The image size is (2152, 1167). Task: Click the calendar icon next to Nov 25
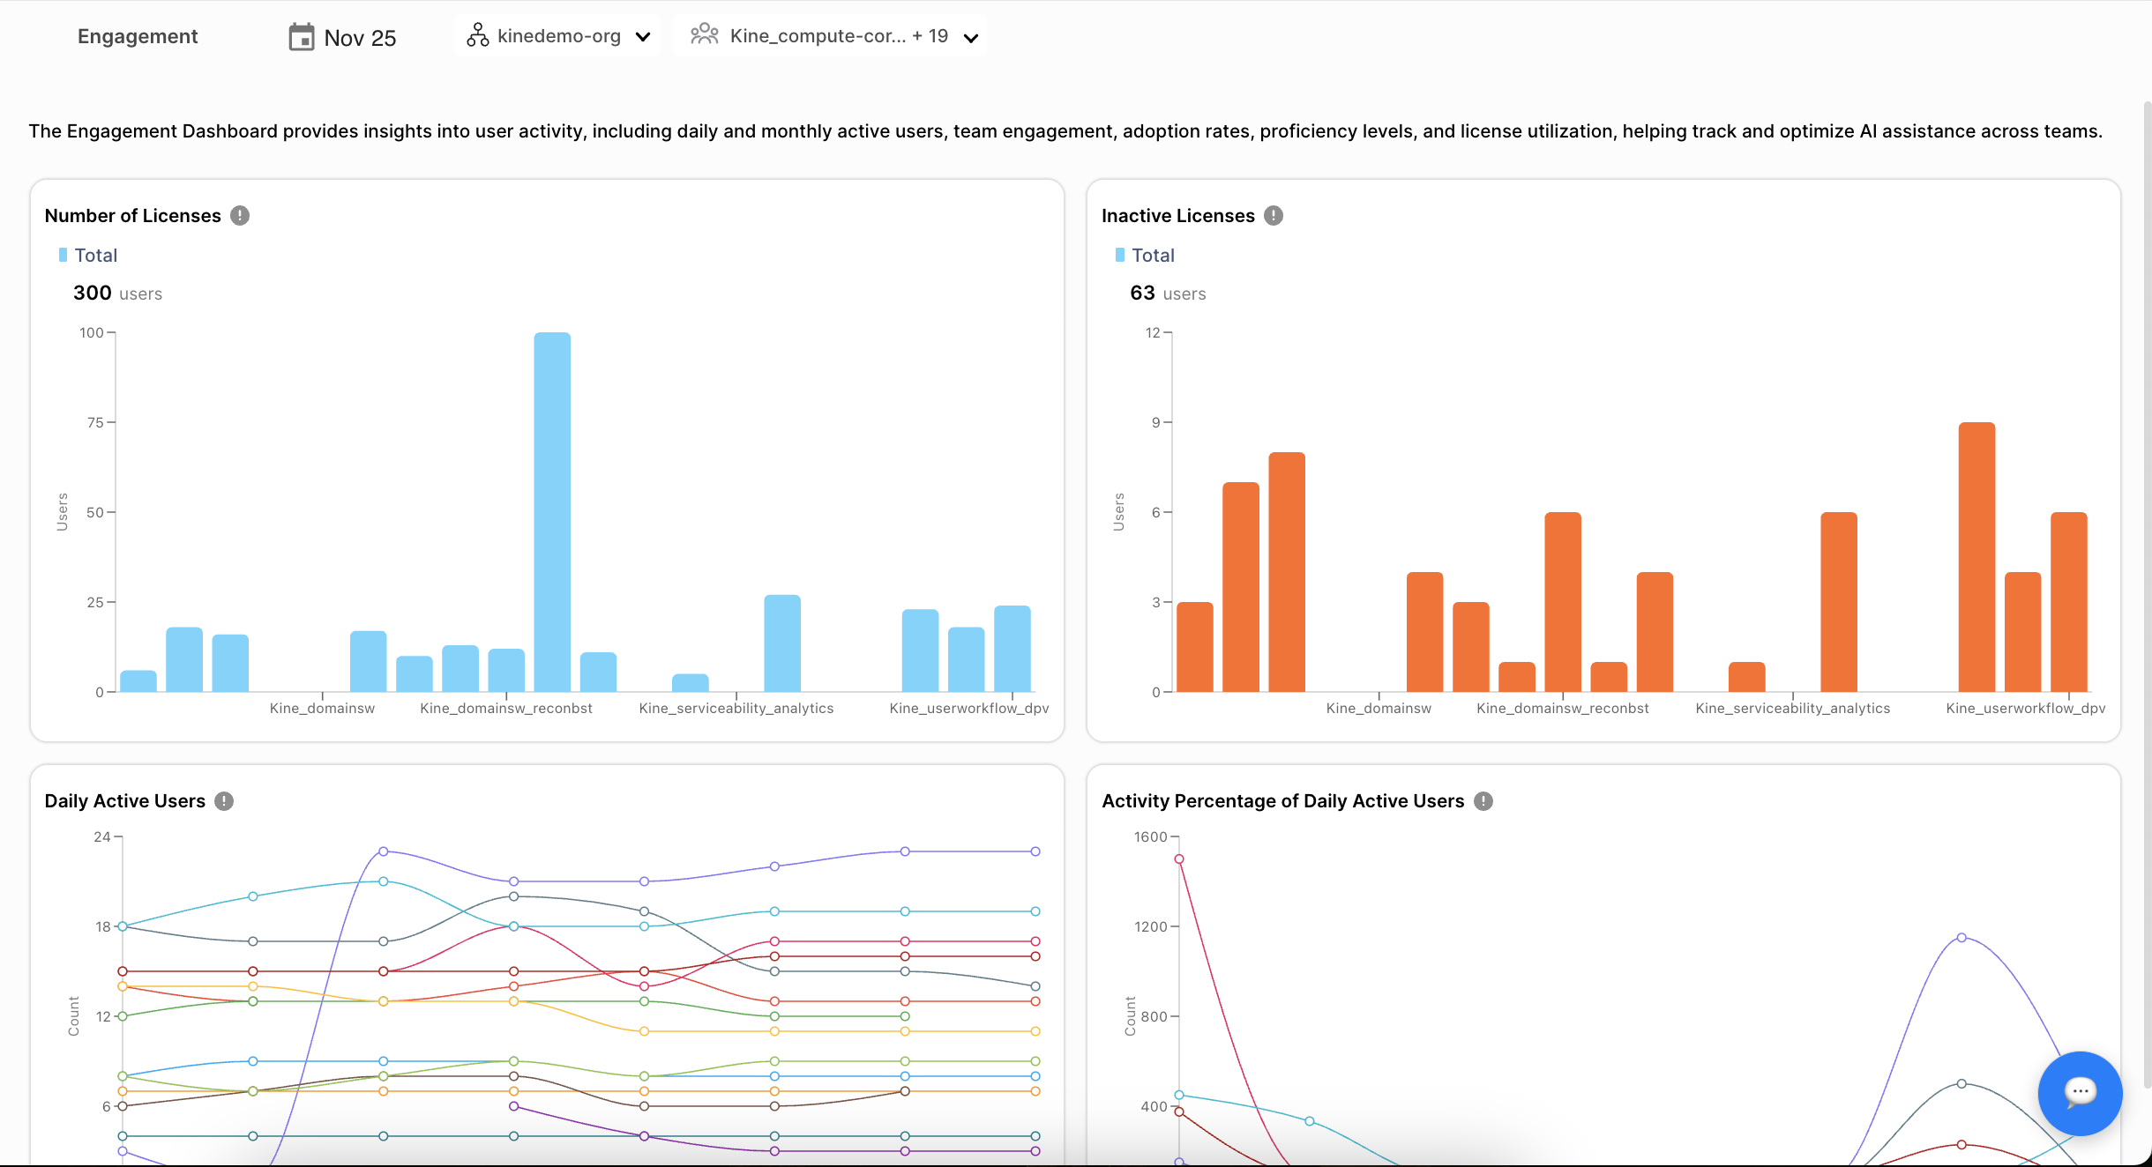(x=301, y=35)
